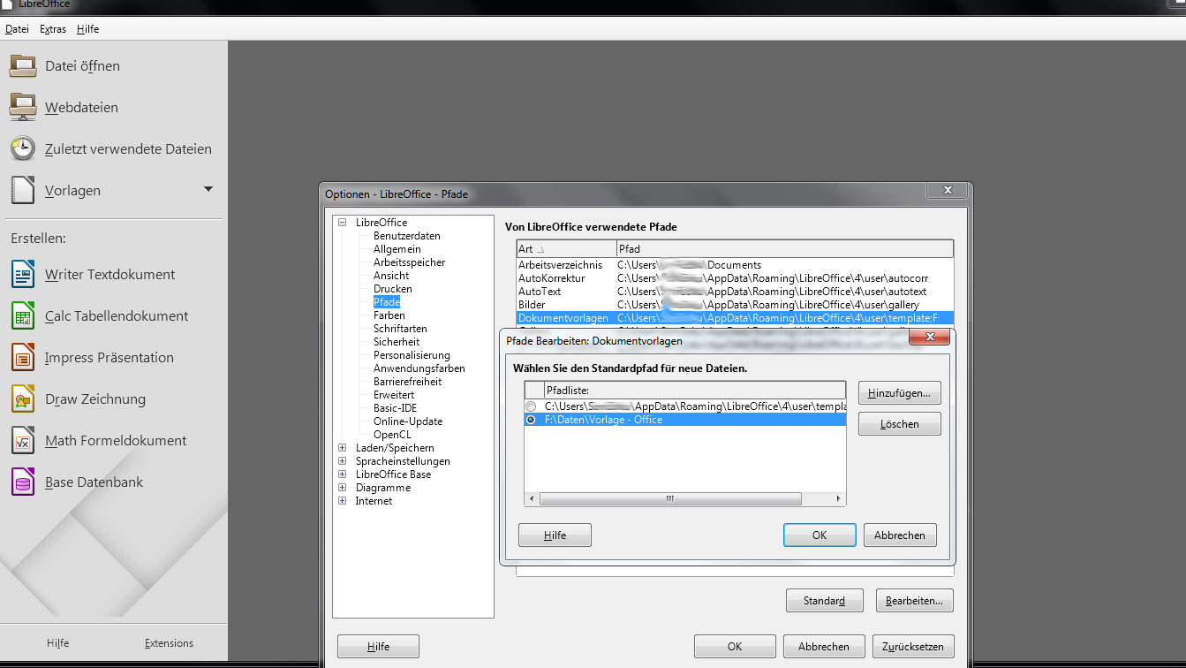Click Hilfe at bottom-left of Optionen dialog
The image size is (1186, 668).
pyautogui.click(x=378, y=647)
